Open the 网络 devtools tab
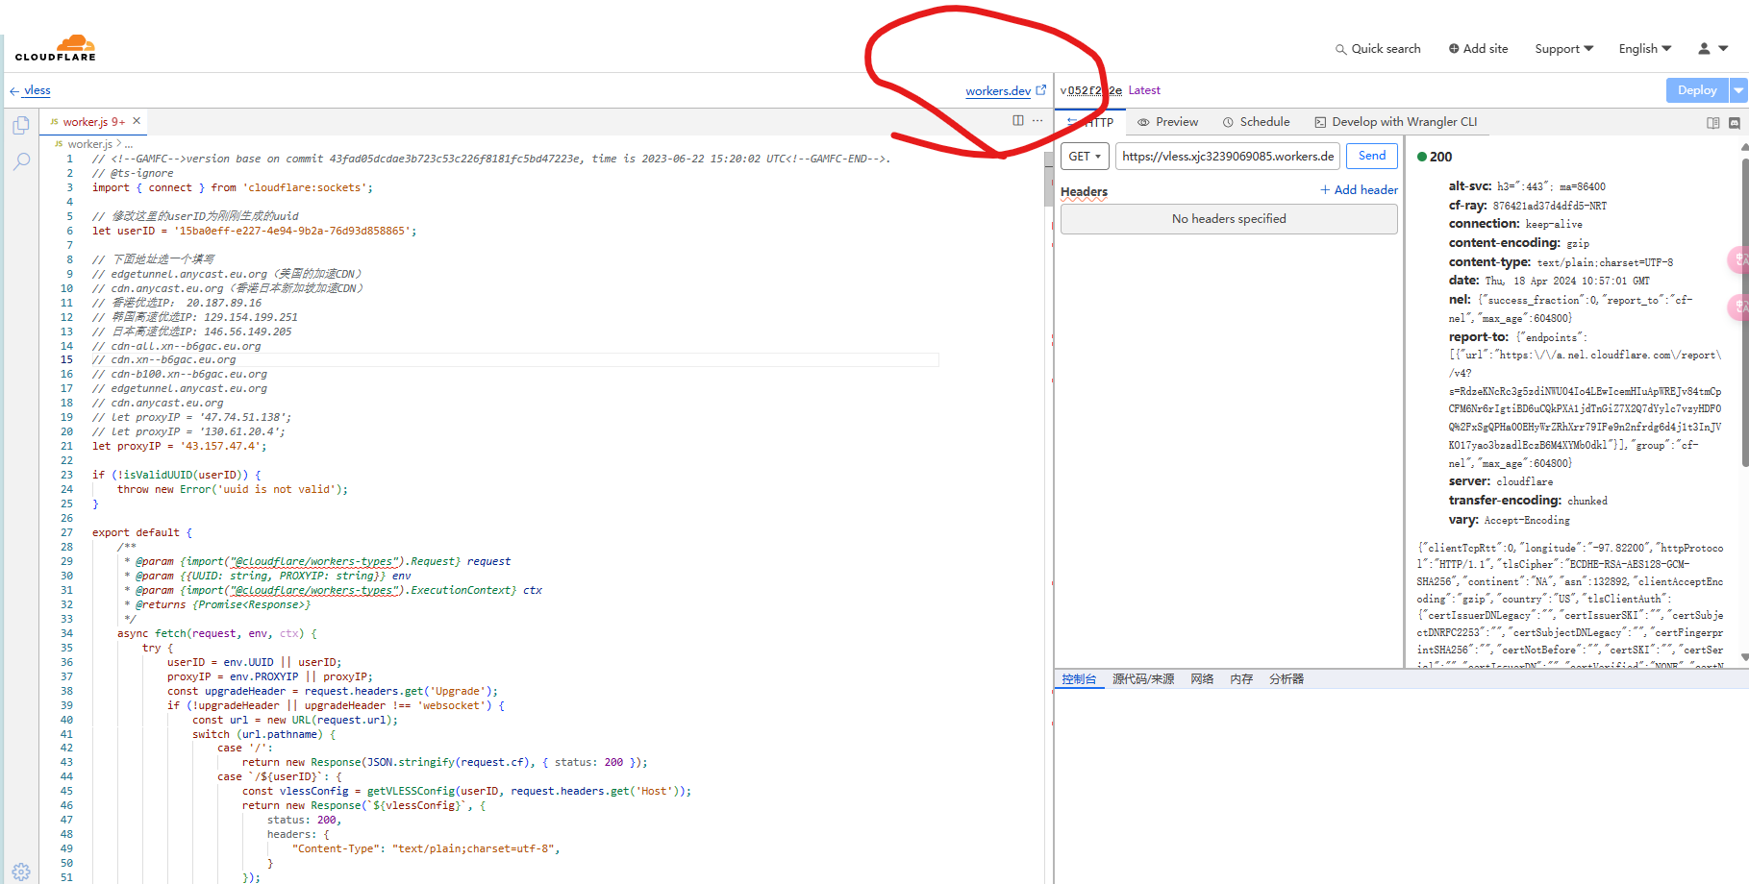Viewport: 1749px width, 884px height. pyautogui.click(x=1202, y=679)
